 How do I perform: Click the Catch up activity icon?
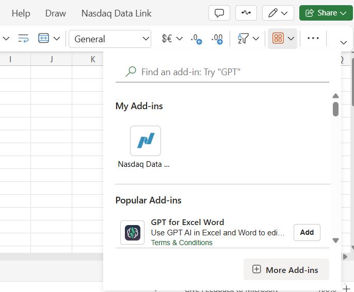click(x=246, y=13)
